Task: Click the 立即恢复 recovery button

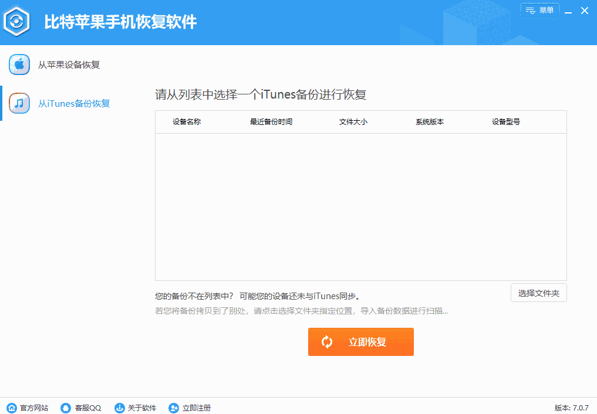Action: [361, 341]
